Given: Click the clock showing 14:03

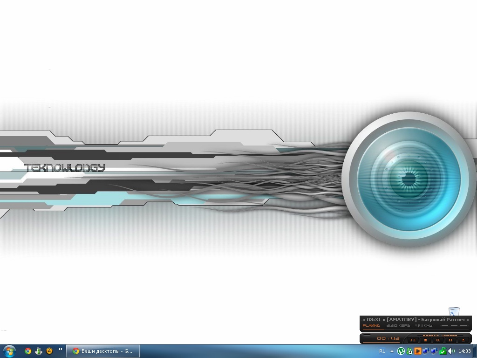Looking at the screenshot, I should [x=464, y=351].
